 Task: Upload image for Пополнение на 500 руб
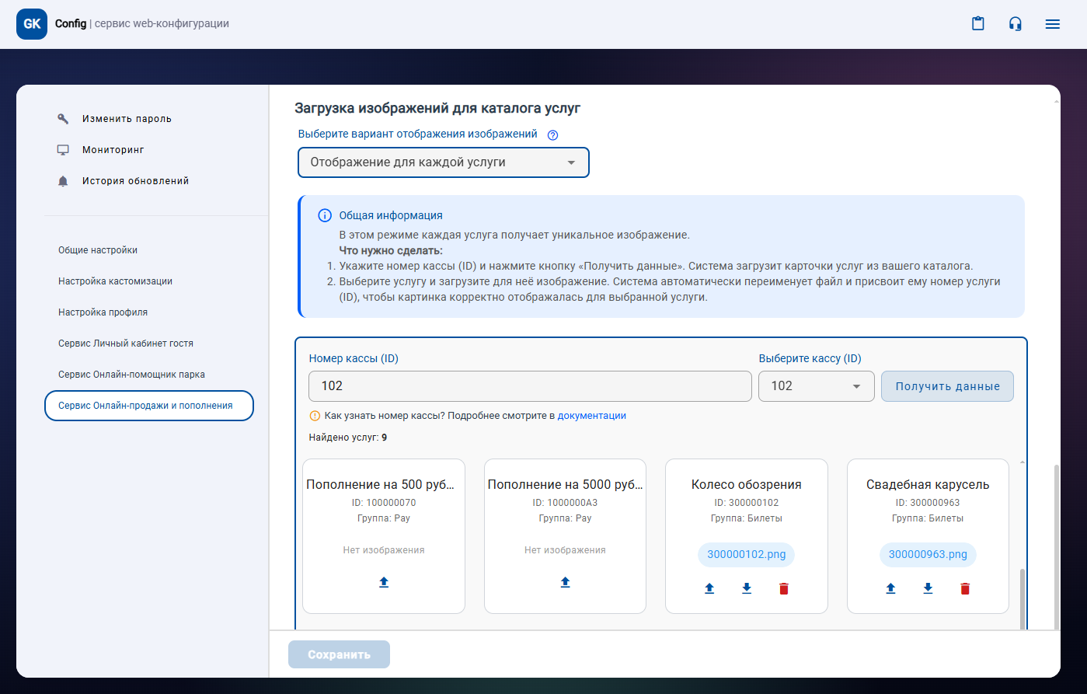pyautogui.click(x=384, y=582)
